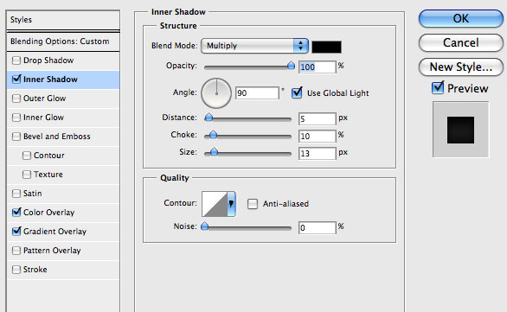Enable the Outer Glow checkbox
The width and height of the screenshot is (507, 312).
pos(16,99)
